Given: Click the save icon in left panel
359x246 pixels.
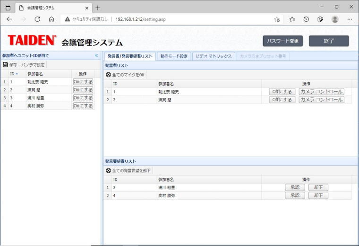Looking at the screenshot, I should click(x=5, y=65).
